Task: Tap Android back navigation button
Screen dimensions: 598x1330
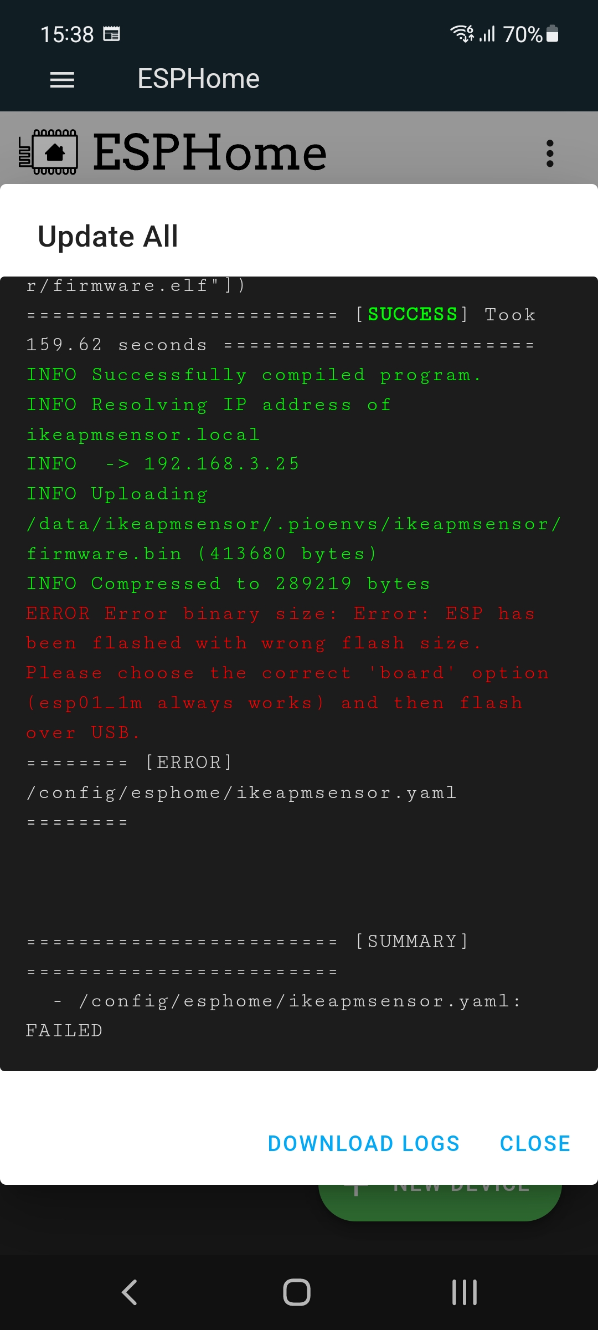Action: point(130,1292)
